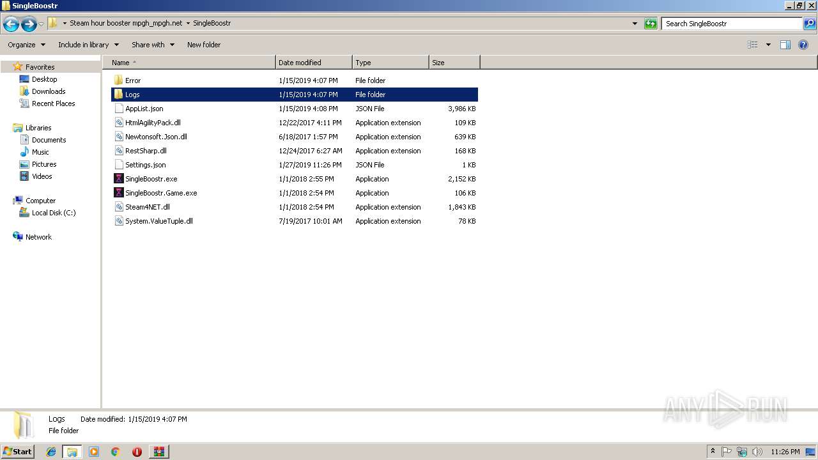Viewport: 818px width, 460px height.
Task: Click the green Refresh button beside address bar
Action: point(651,24)
